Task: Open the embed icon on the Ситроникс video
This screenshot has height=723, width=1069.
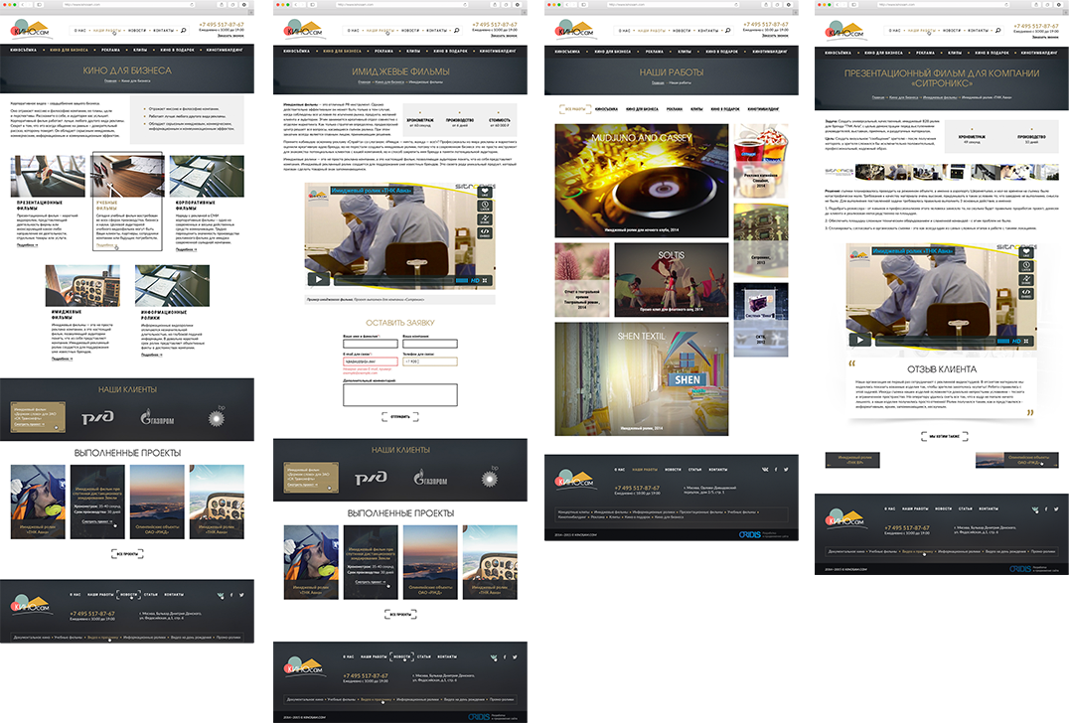Action: pyautogui.click(x=1026, y=294)
